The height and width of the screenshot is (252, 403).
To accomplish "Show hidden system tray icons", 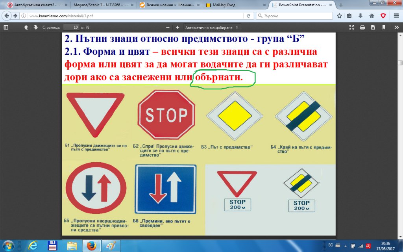I will [x=346, y=246].
